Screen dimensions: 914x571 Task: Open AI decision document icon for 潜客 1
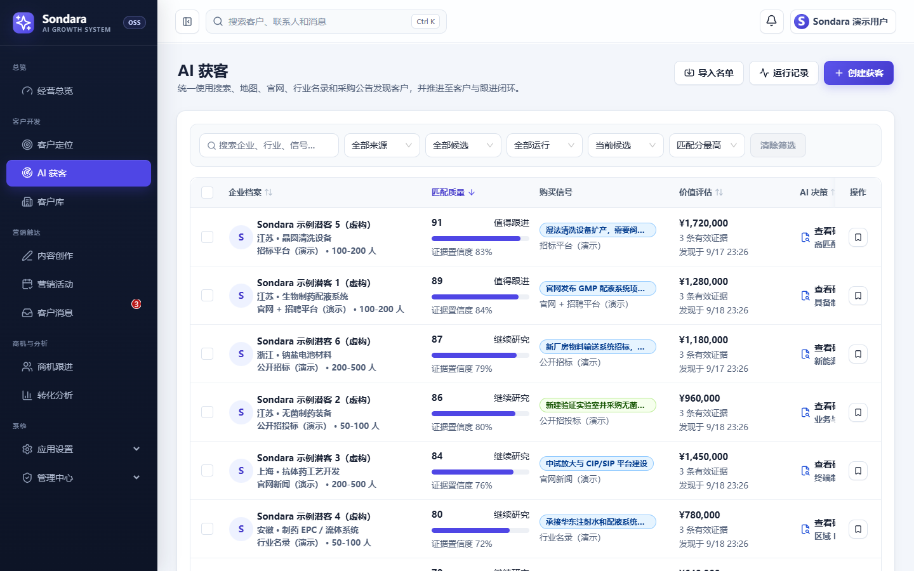805,296
